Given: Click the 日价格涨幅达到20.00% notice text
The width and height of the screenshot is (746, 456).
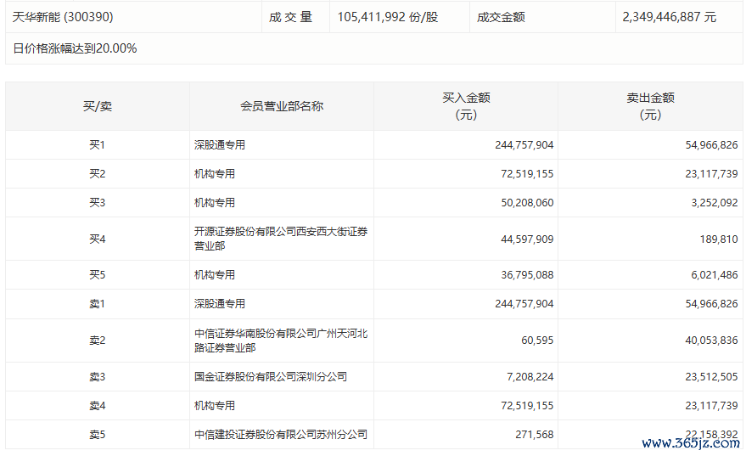Looking at the screenshot, I should 75,48.
